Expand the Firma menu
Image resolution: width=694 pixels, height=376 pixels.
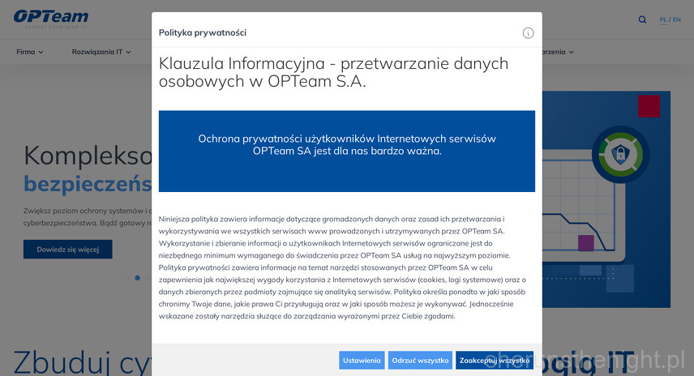[x=30, y=52]
